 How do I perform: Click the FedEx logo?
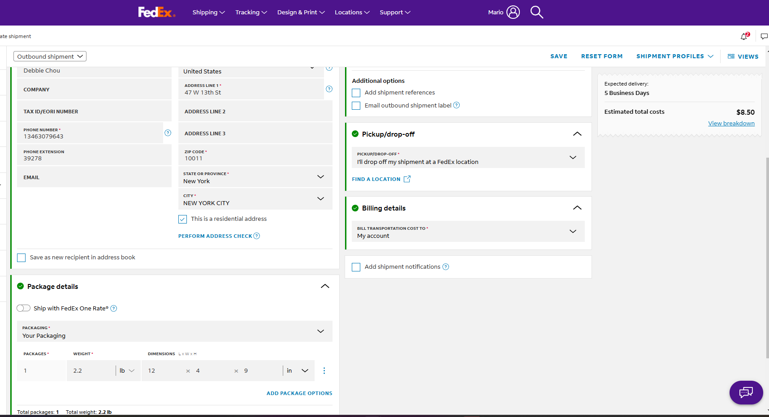coord(156,12)
